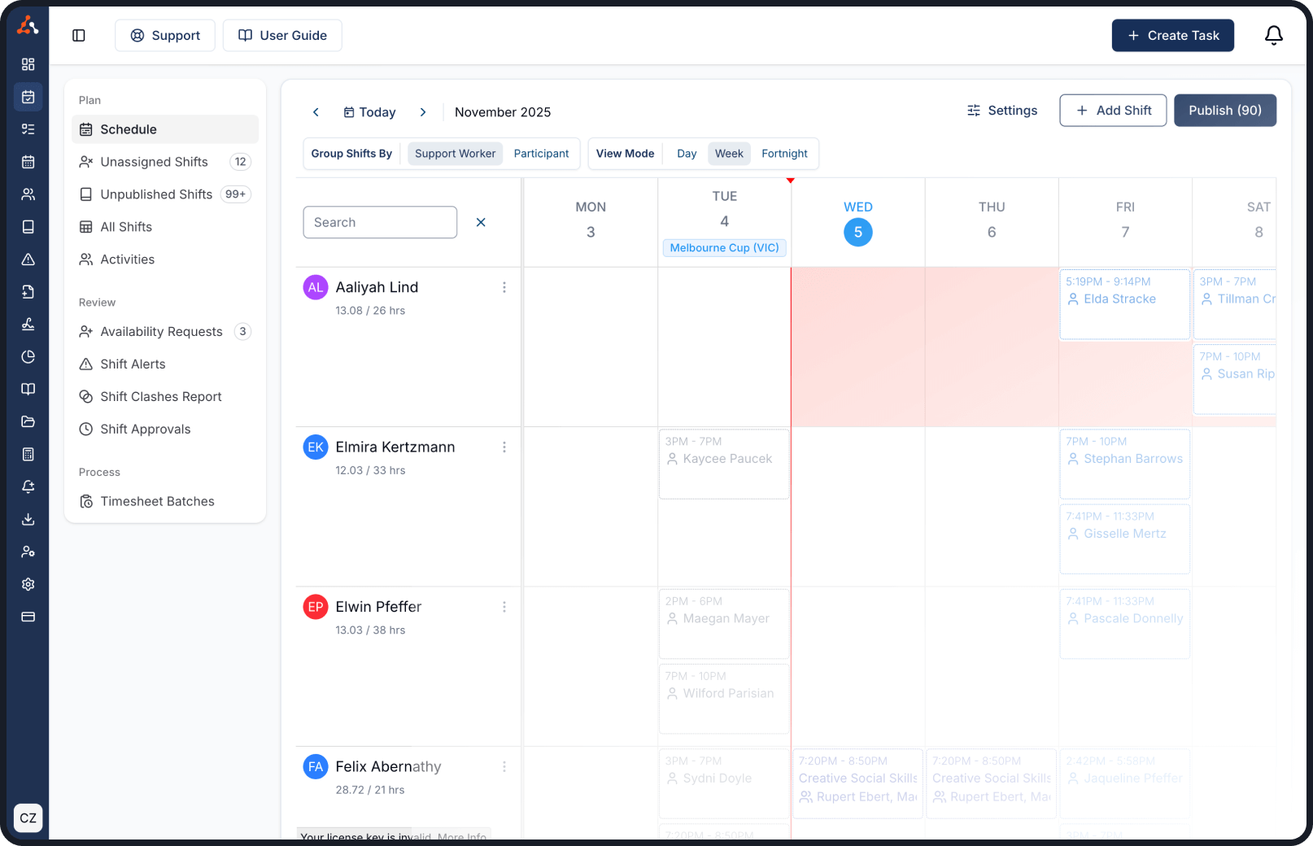
Task: Click the notification bell icon top right
Action: [x=1273, y=35]
